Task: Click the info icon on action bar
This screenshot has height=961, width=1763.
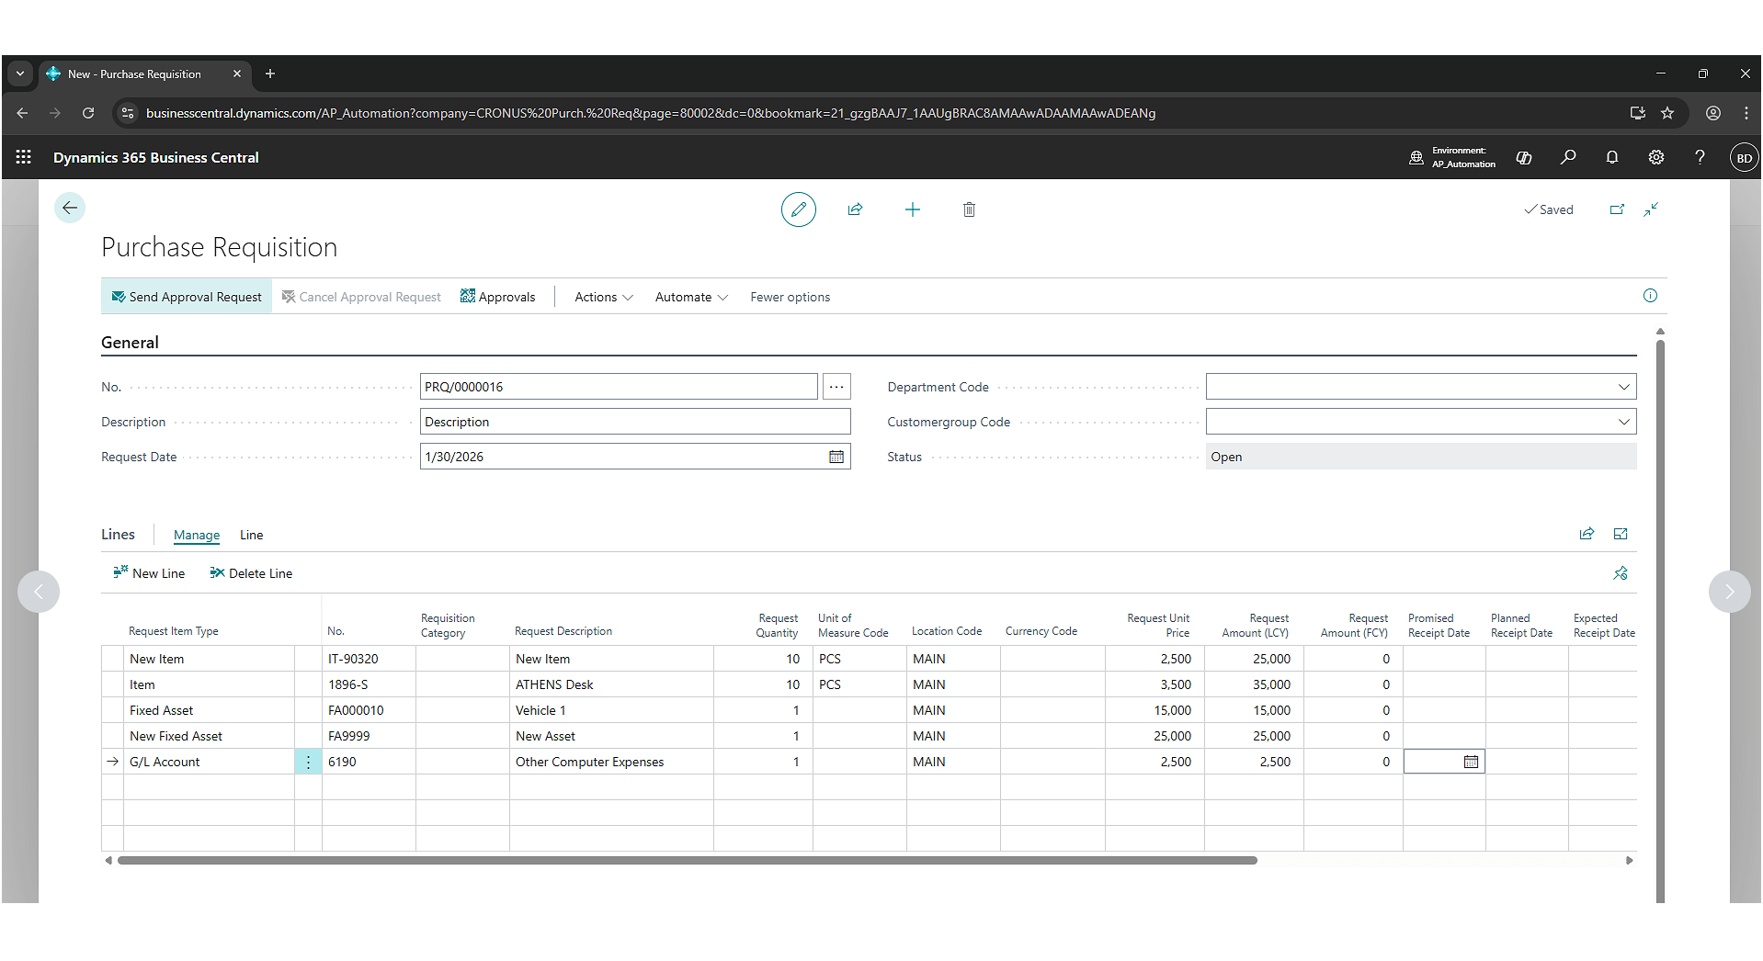Action: pos(1650,296)
